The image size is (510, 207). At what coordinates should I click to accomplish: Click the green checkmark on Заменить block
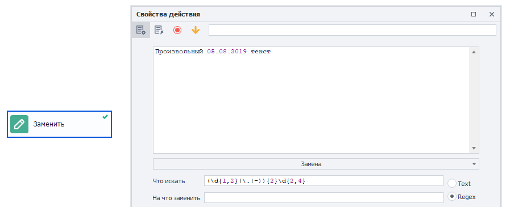click(x=105, y=117)
